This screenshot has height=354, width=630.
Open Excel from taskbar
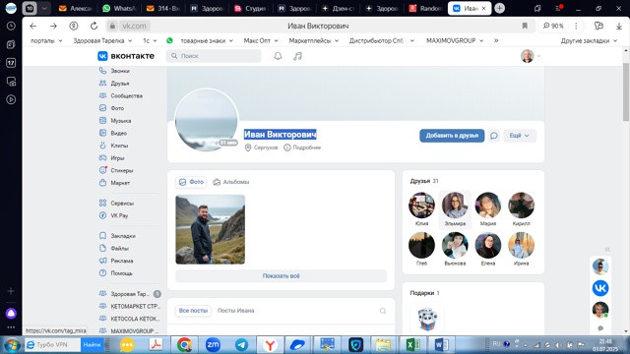(412, 345)
